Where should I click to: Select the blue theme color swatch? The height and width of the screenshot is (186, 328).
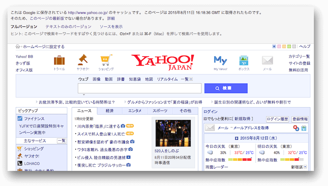point(274,46)
